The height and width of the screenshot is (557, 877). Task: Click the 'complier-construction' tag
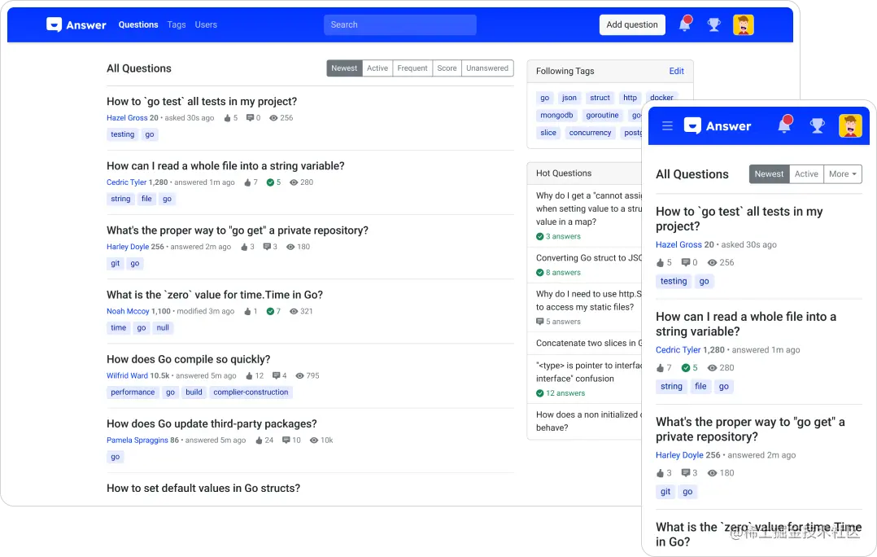pyautogui.click(x=251, y=393)
